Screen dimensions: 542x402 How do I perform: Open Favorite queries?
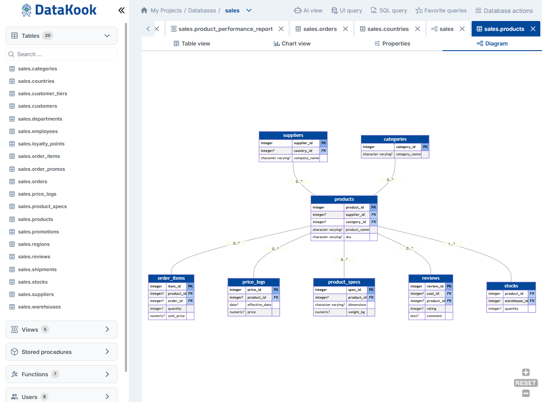pyautogui.click(x=441, y=10)
